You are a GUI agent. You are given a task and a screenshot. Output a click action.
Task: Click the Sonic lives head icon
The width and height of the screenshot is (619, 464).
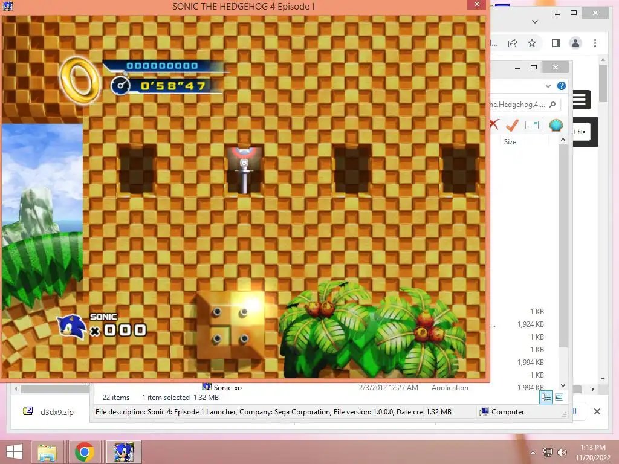[73, 327]
